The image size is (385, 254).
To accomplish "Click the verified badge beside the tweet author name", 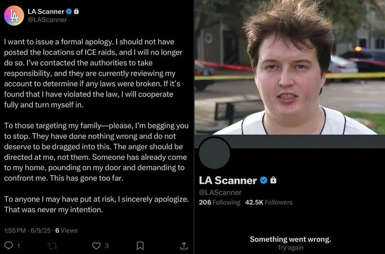I will point(69,11).
